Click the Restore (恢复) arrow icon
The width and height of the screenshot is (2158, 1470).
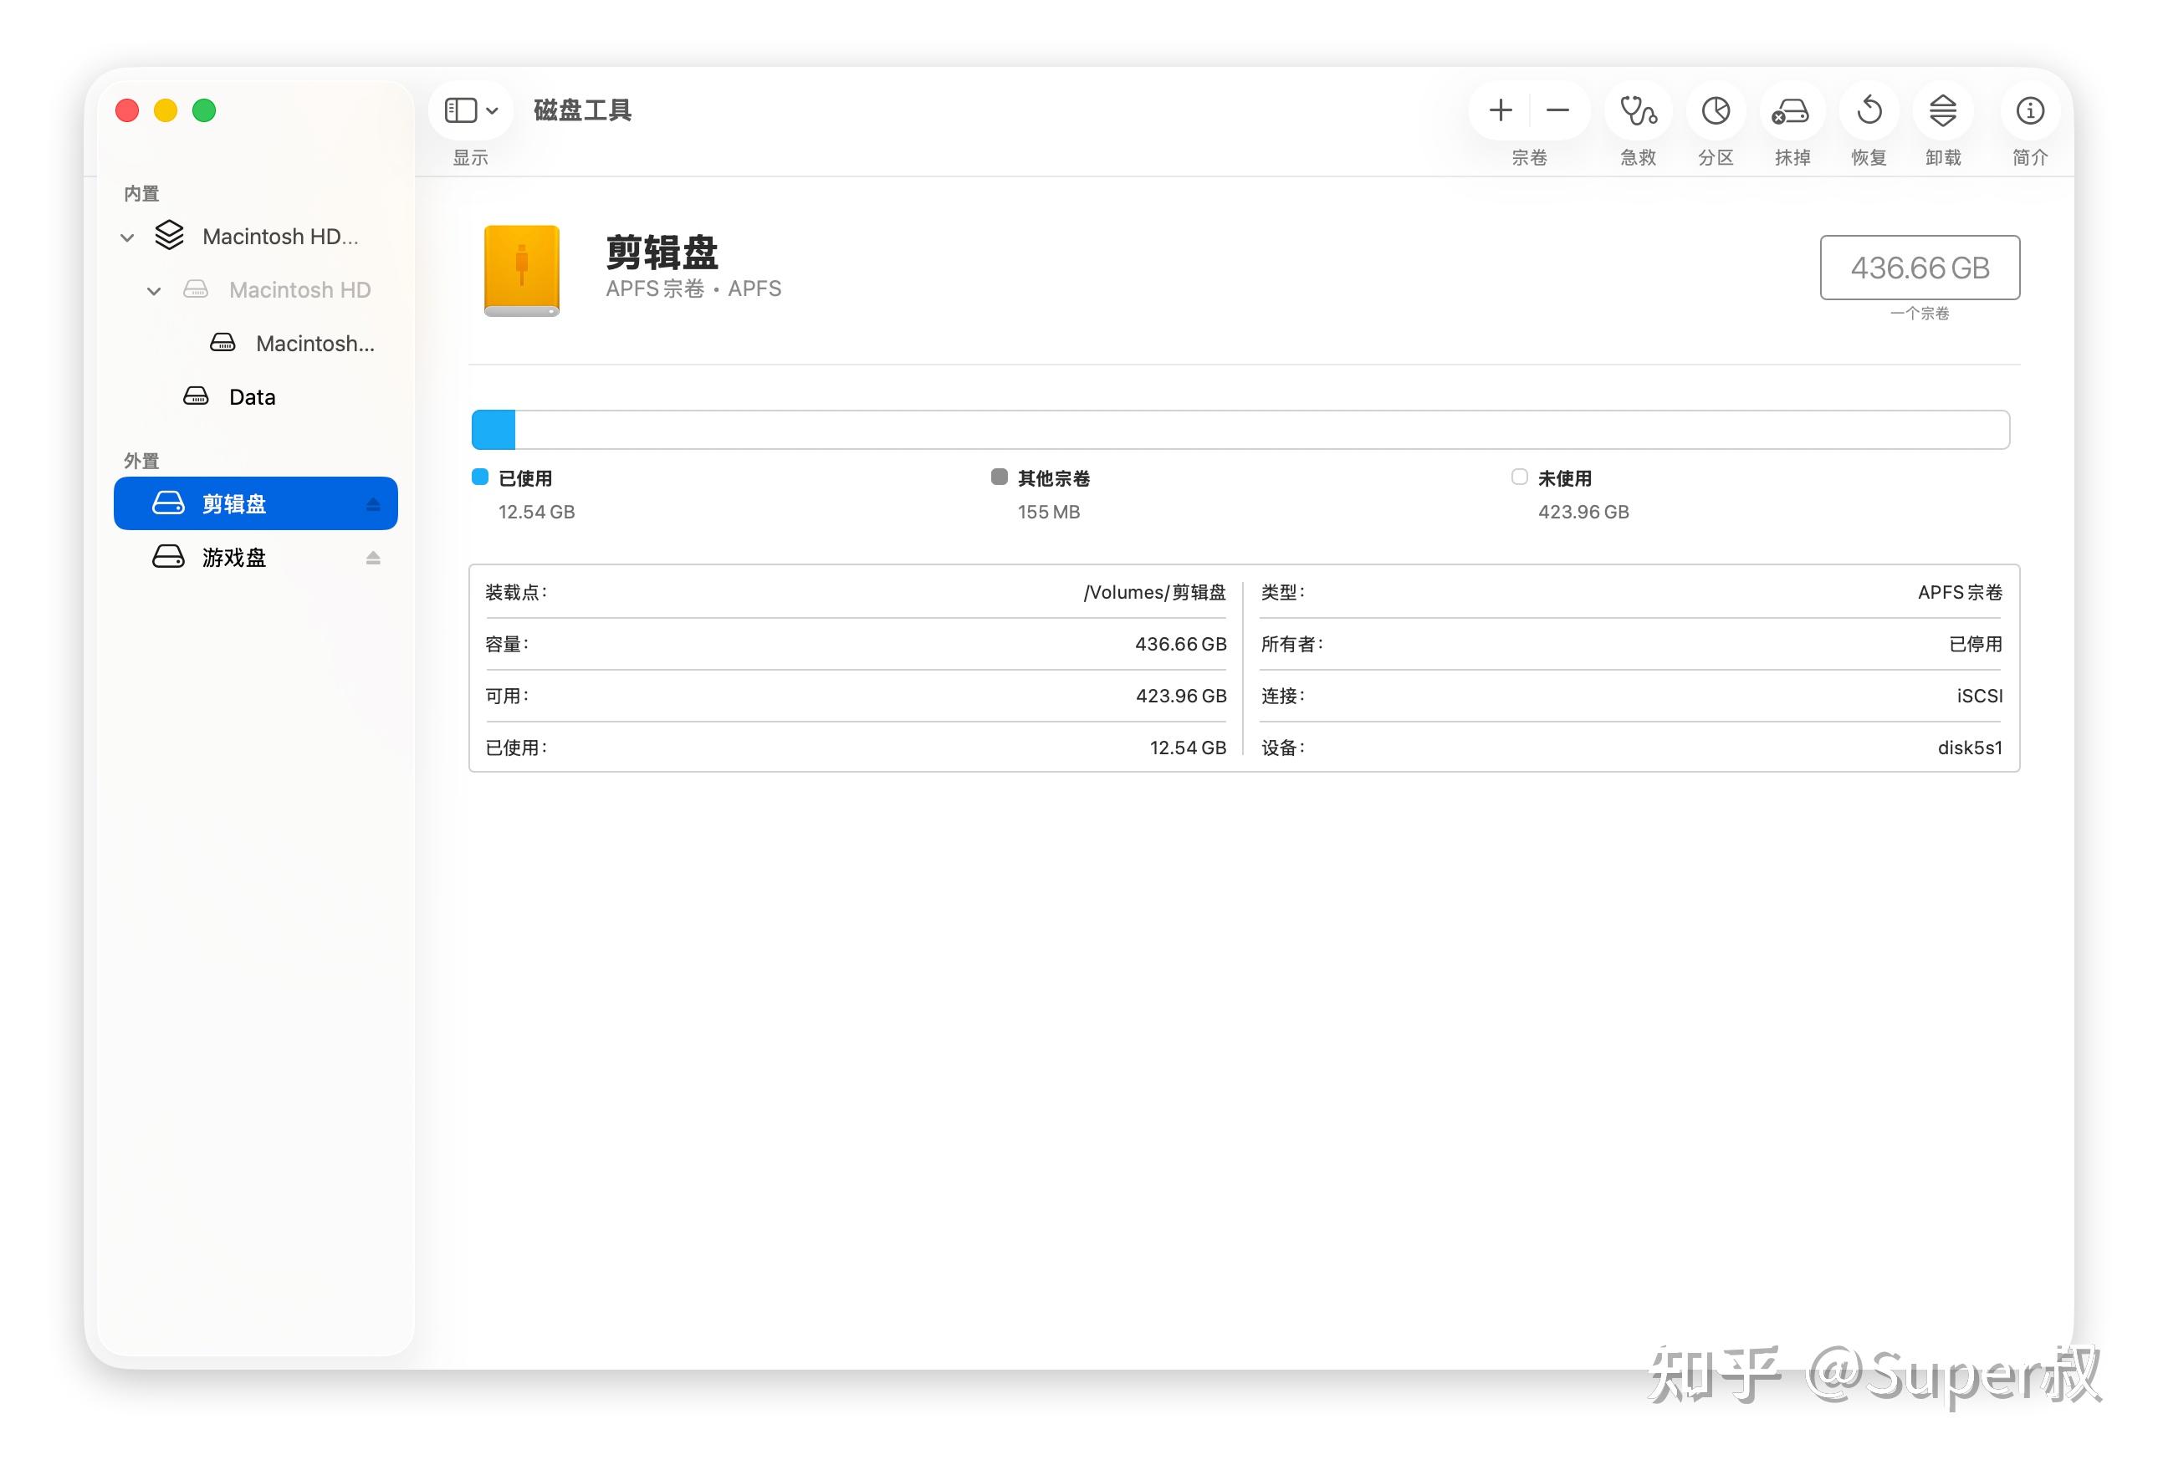[x=1869, y=111]
